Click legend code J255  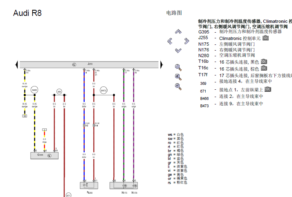pyautogui.click(x=203, y=38)
